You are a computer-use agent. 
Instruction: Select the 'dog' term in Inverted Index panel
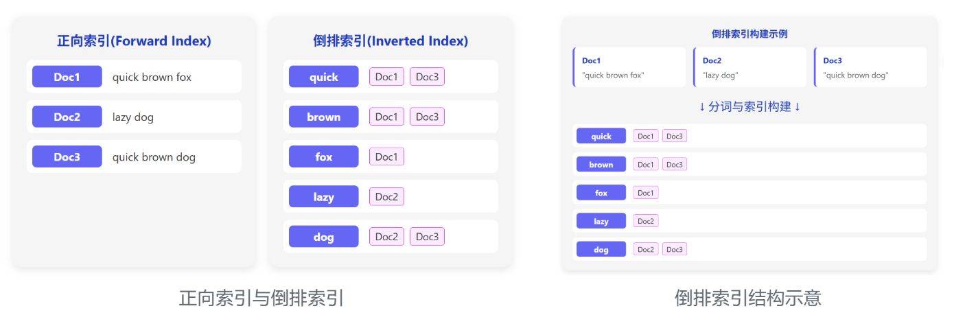(323, 236)
